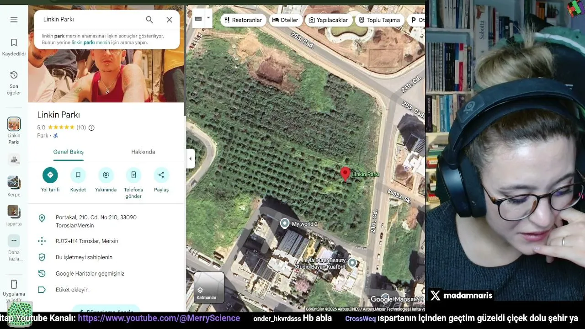The image size is (585, 329).
Task: Switch to the Genel Bakış tab
Action: tap(68, 152)
